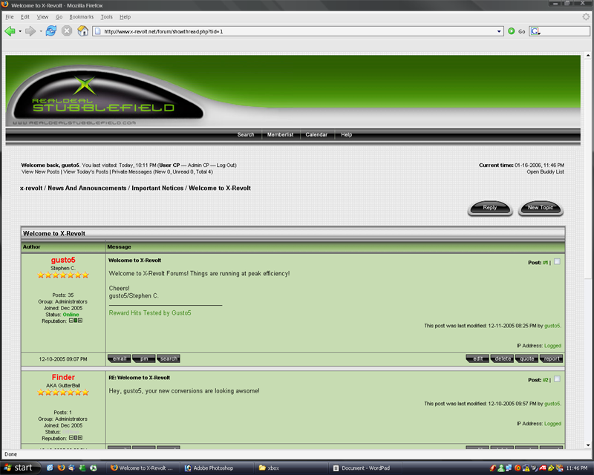Open the Back button history dropdown
Viewport: 594px width, 475px height.
pos(20,31)
